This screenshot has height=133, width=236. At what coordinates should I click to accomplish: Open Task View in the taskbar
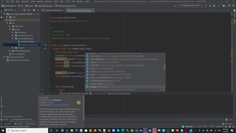tap(57, 130)
